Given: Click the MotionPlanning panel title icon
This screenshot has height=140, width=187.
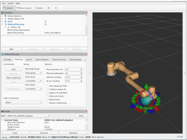Looking at the screenshot, I should [x=3, y=54].
